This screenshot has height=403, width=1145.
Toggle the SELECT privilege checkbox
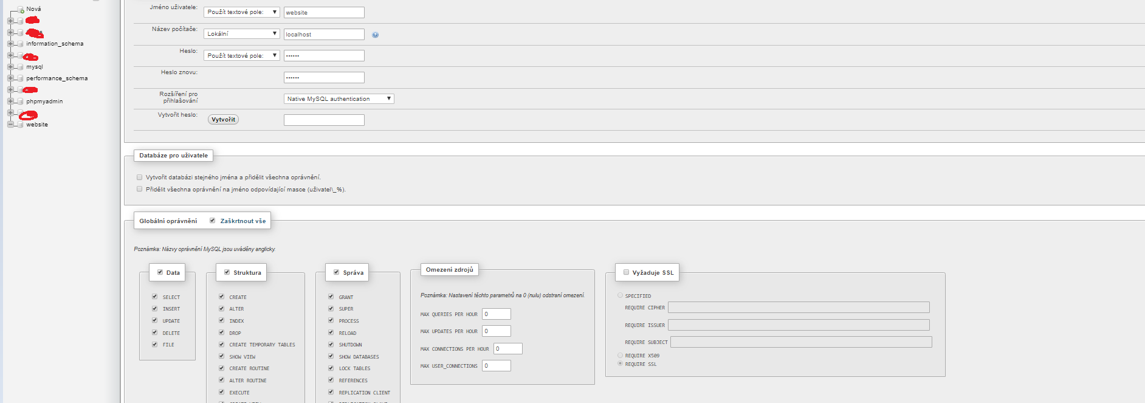click(x=154, y=297)
